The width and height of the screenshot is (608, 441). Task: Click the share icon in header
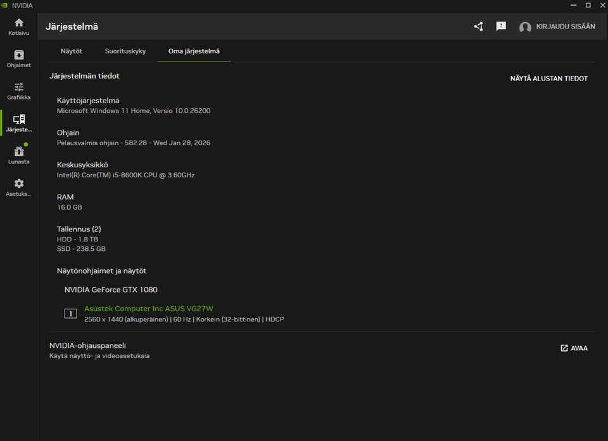coord(478,27)
